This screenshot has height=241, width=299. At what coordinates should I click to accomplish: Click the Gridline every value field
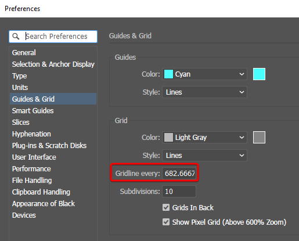pyautogui.click(x=179, y=173)
